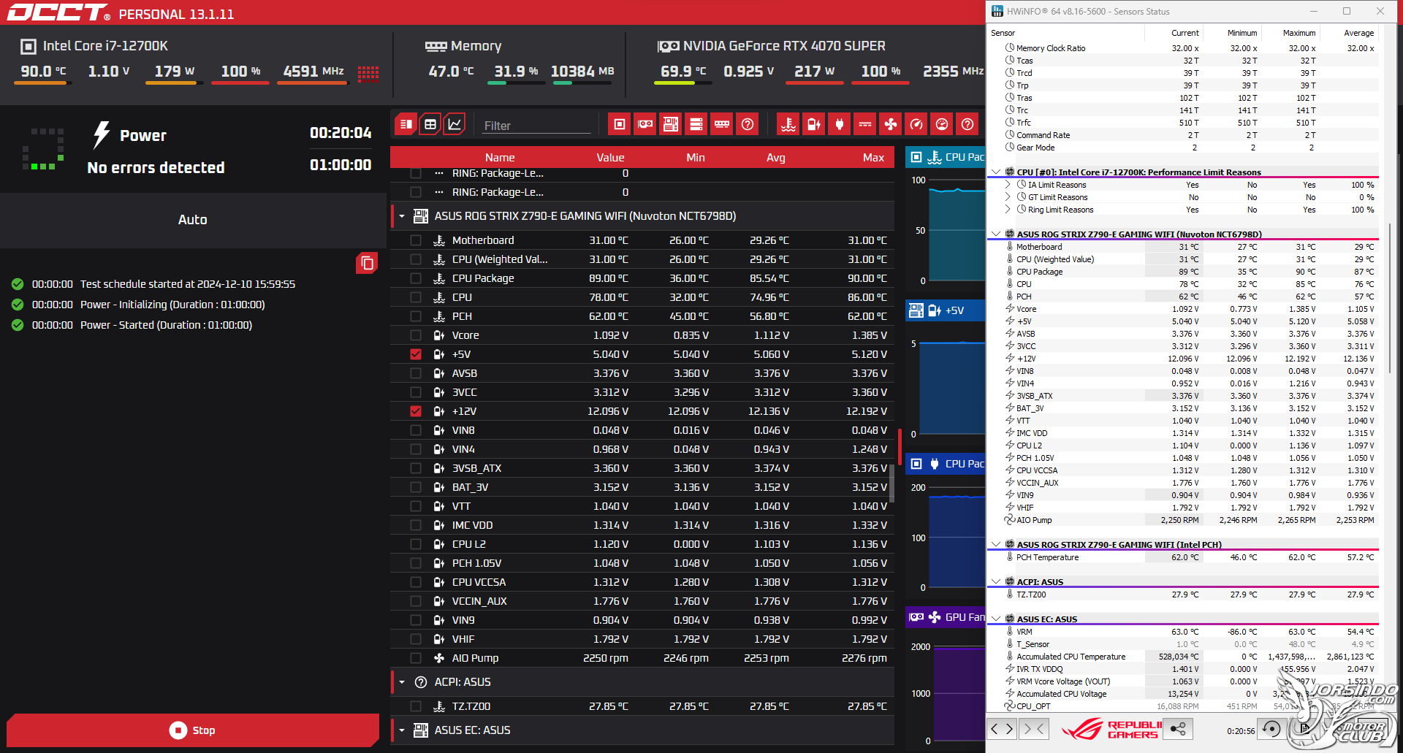The width and height of the screenshot is (1403, 753).
Task: Filter sensors by voltage battery icon
Action: coord(814,124)
